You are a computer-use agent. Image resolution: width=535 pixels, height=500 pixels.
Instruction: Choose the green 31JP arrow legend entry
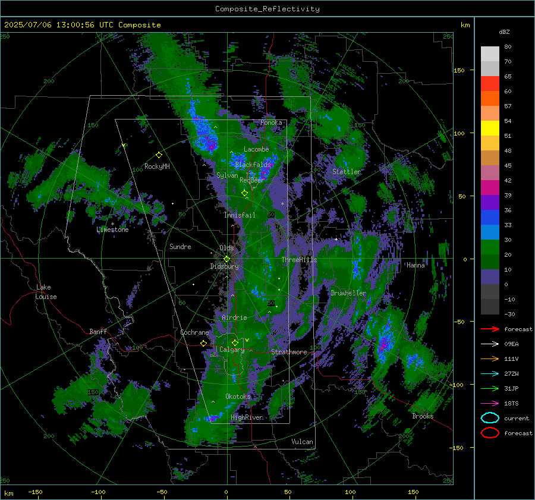click(490, 388)
